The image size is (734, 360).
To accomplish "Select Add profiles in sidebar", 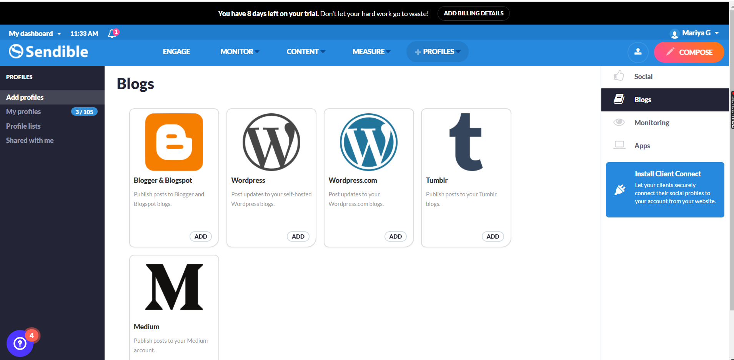I will click(x=52, y=97).
